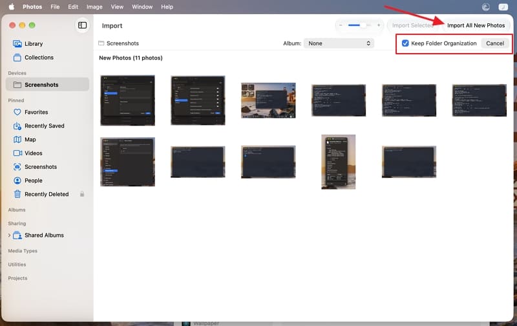Click the Import Selected button
This screenshot has height=326, width=517.
coord(413,25)
